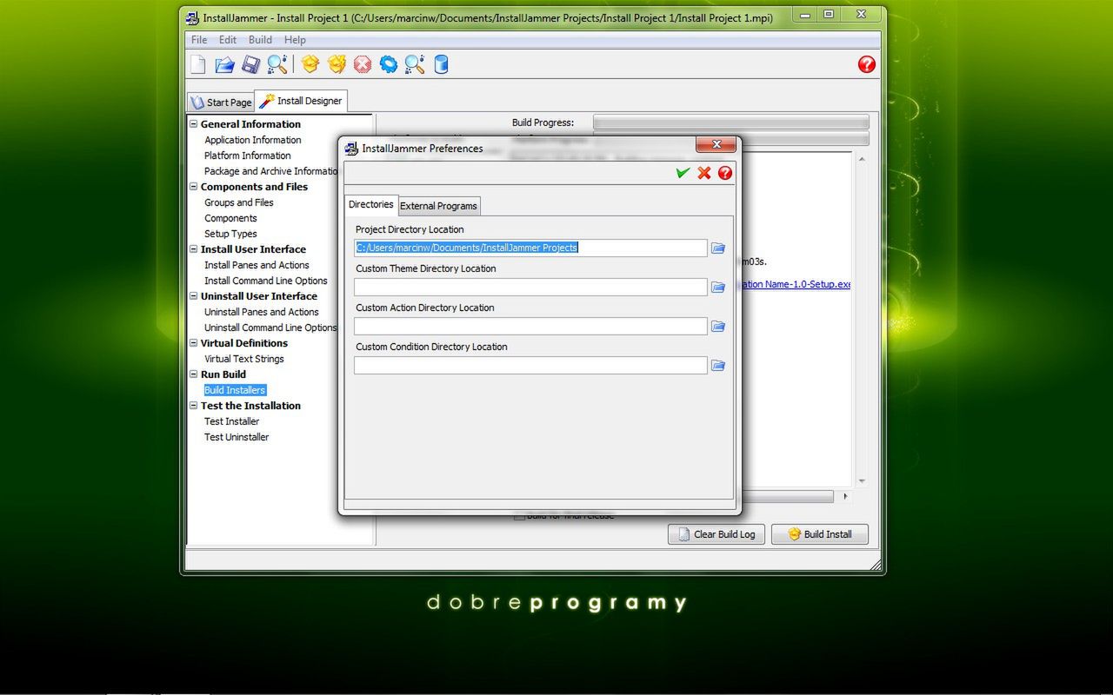1113x695 pixels.
Task: Click the Custom Theme Directory Location field
Action: pos(530,287)
